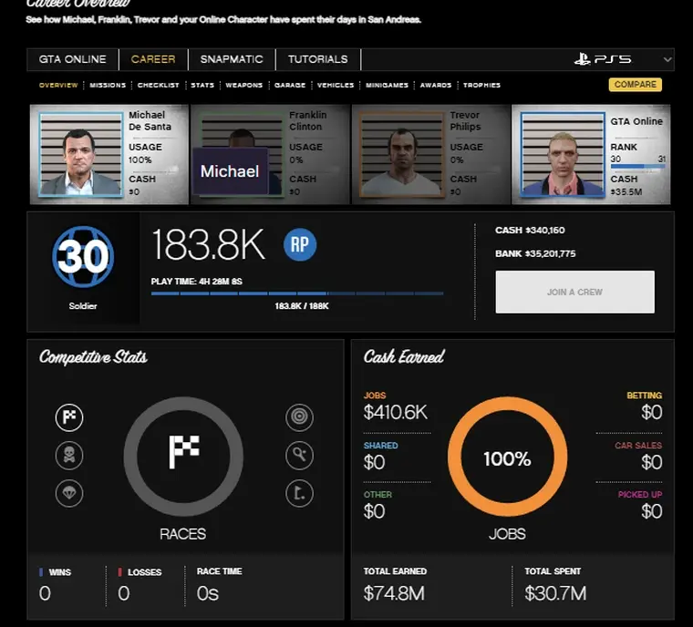Open the Tutorials tab
693x627 pixels.
[317, 59]
